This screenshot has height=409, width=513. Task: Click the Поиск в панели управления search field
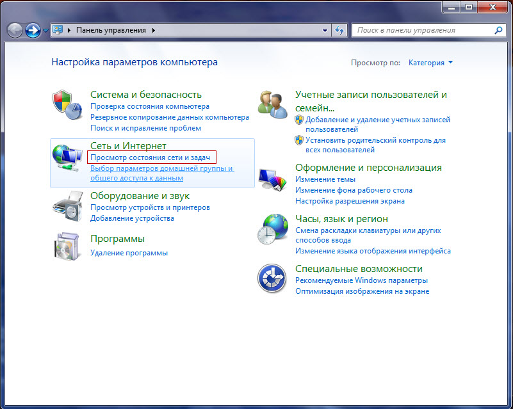(x=429, y=30)
